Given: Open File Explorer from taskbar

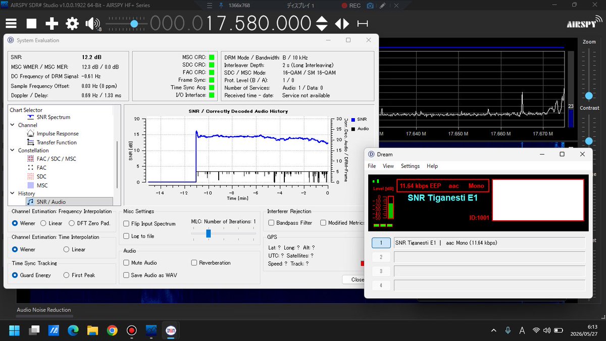Looking at the screenshot, I should click(92, 330).
